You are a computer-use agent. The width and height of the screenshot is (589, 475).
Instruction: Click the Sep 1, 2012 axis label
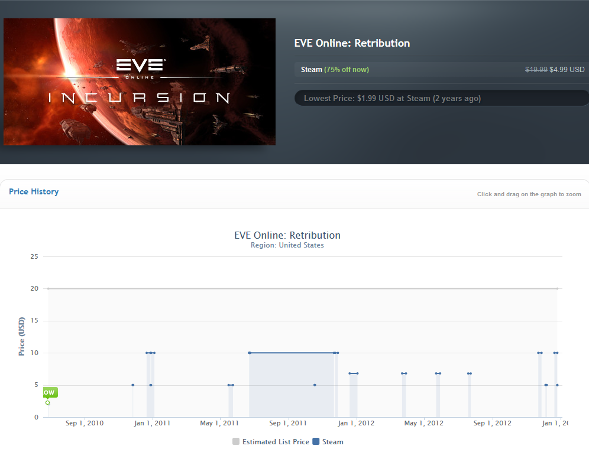pos(493,423)
